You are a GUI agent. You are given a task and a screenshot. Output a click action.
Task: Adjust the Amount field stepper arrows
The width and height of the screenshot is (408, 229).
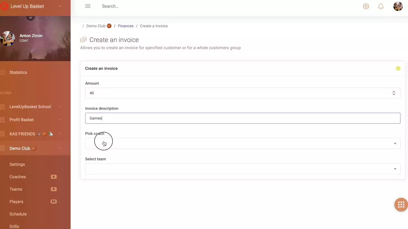pos(394,93)
